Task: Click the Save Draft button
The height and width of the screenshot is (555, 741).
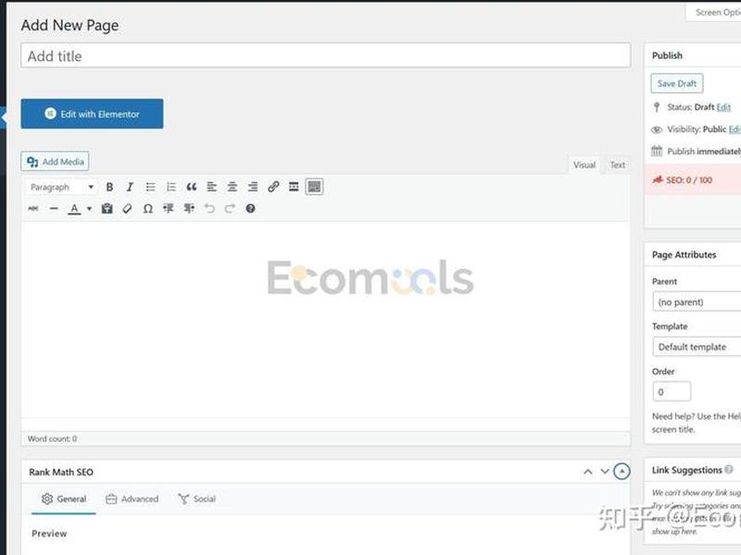Action: [x=677, y=83]
